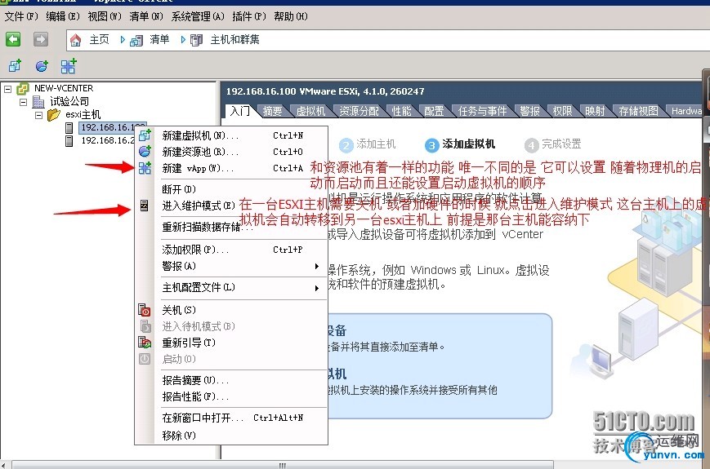The image size is (710, 469).
Task: Open the 警报(A) submenu arrow
Action: coord(317,267)
